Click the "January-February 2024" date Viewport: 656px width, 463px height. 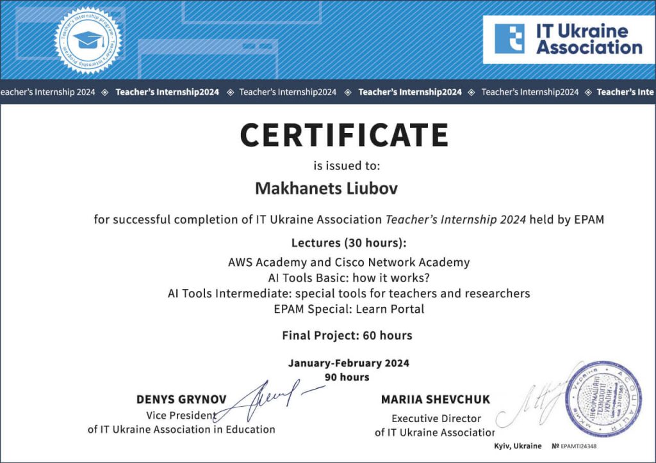coord(348,363)
